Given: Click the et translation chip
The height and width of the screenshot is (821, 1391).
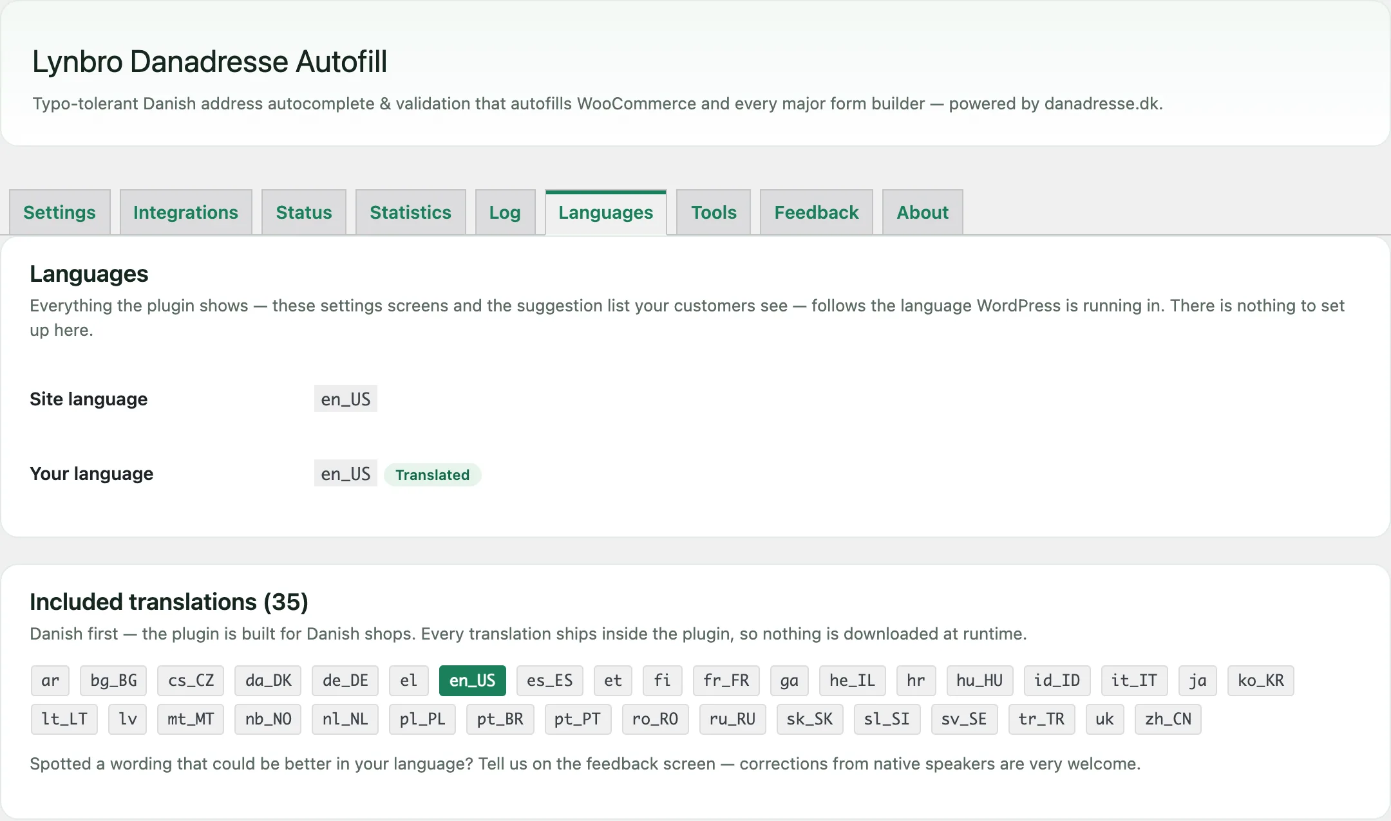Looking at the screenshot, I should tap(613, 681).
